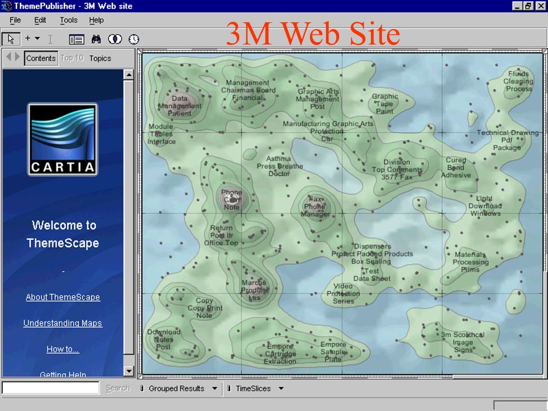Click the Download Notes Post label

pos(164,339)
